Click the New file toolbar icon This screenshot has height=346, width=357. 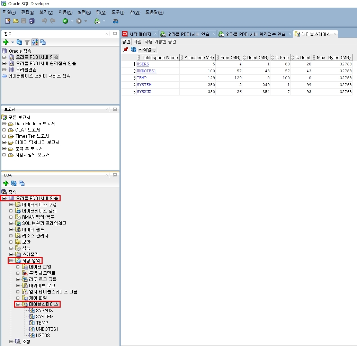(8, 21)
